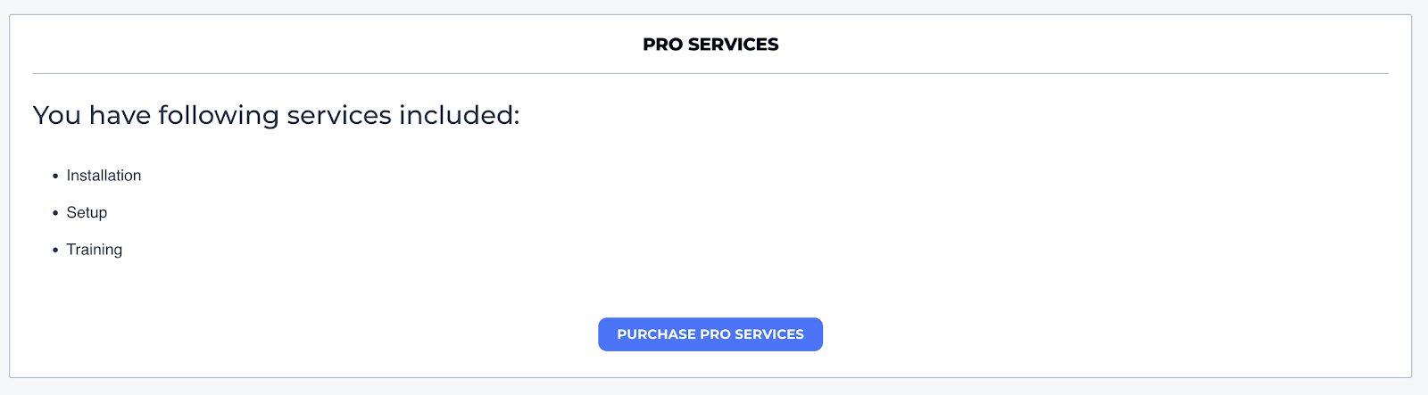Image resolution: width=1428 pixels, height=395 pixels.
Task: Click the Purchase Pro Services button
Action: 710,334
